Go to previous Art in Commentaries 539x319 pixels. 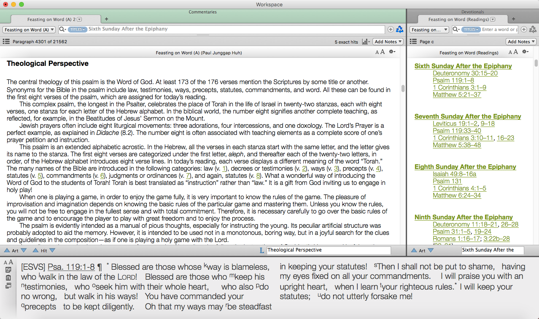tap(7, 250)
